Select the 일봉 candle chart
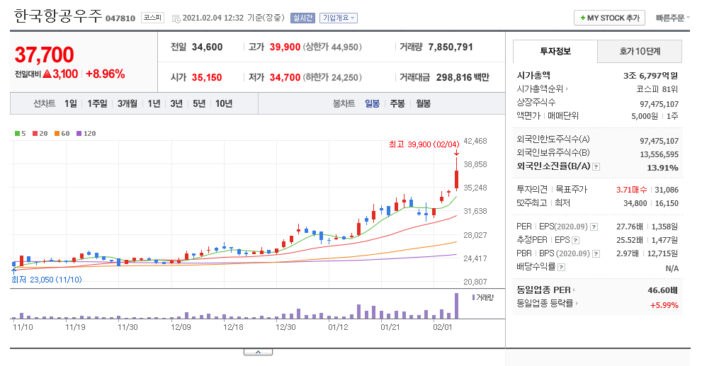 click(372, 103)
